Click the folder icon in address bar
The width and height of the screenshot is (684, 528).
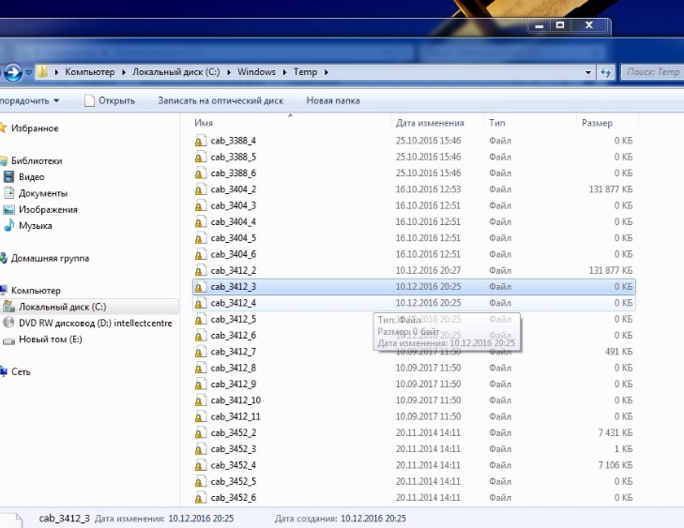tap(42, 72)
